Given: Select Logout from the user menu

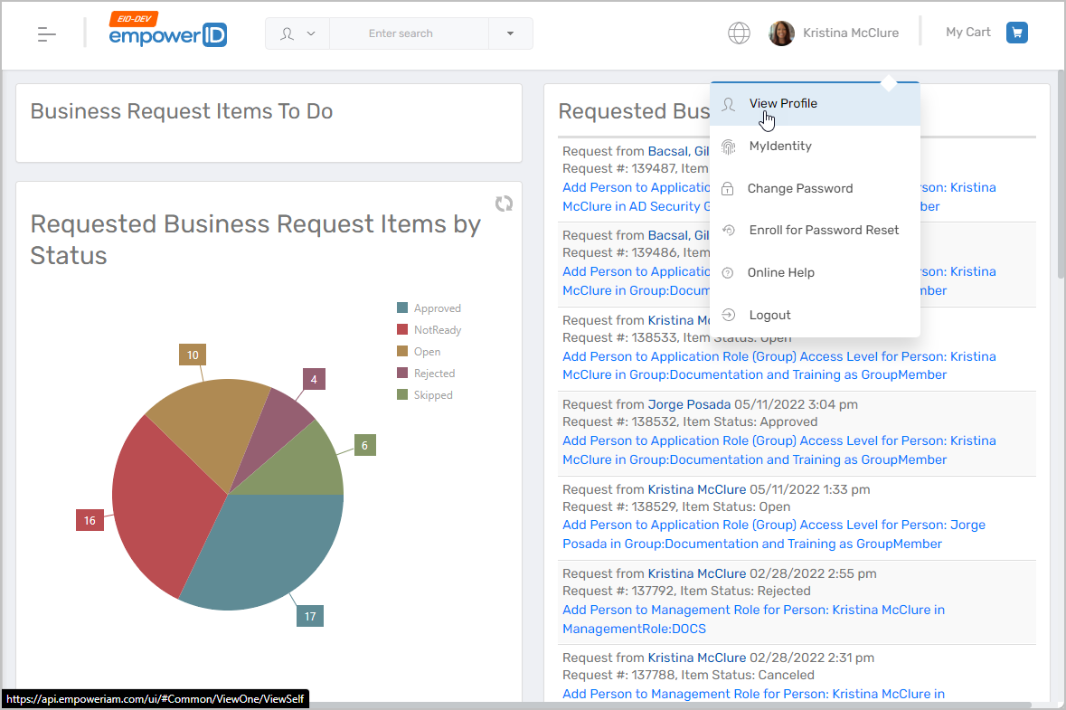Looking at the screenshot, I should [x=769, y=316].
